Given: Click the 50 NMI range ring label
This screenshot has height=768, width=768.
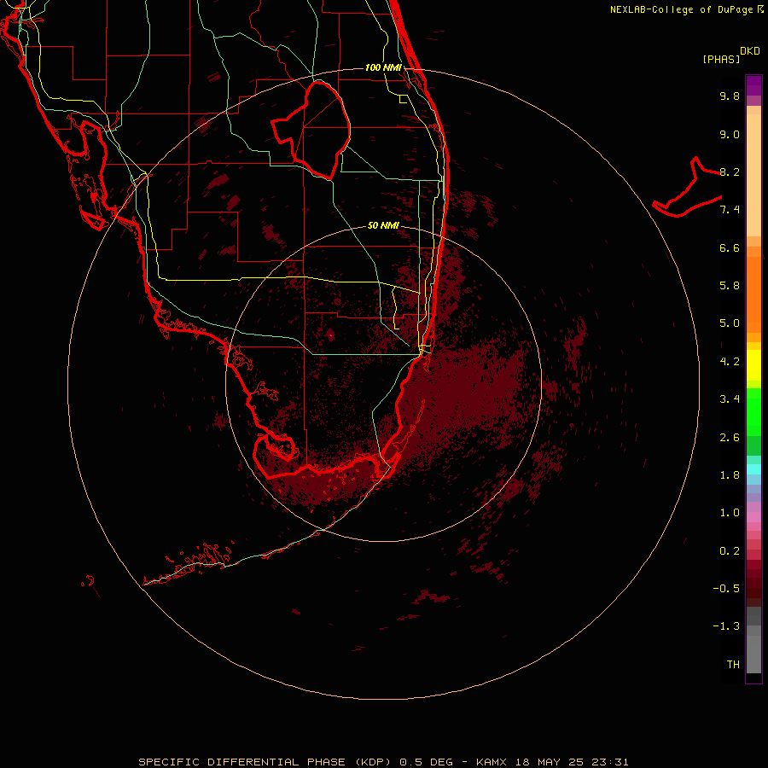Looking at the screenshot, I should (383, 225).
